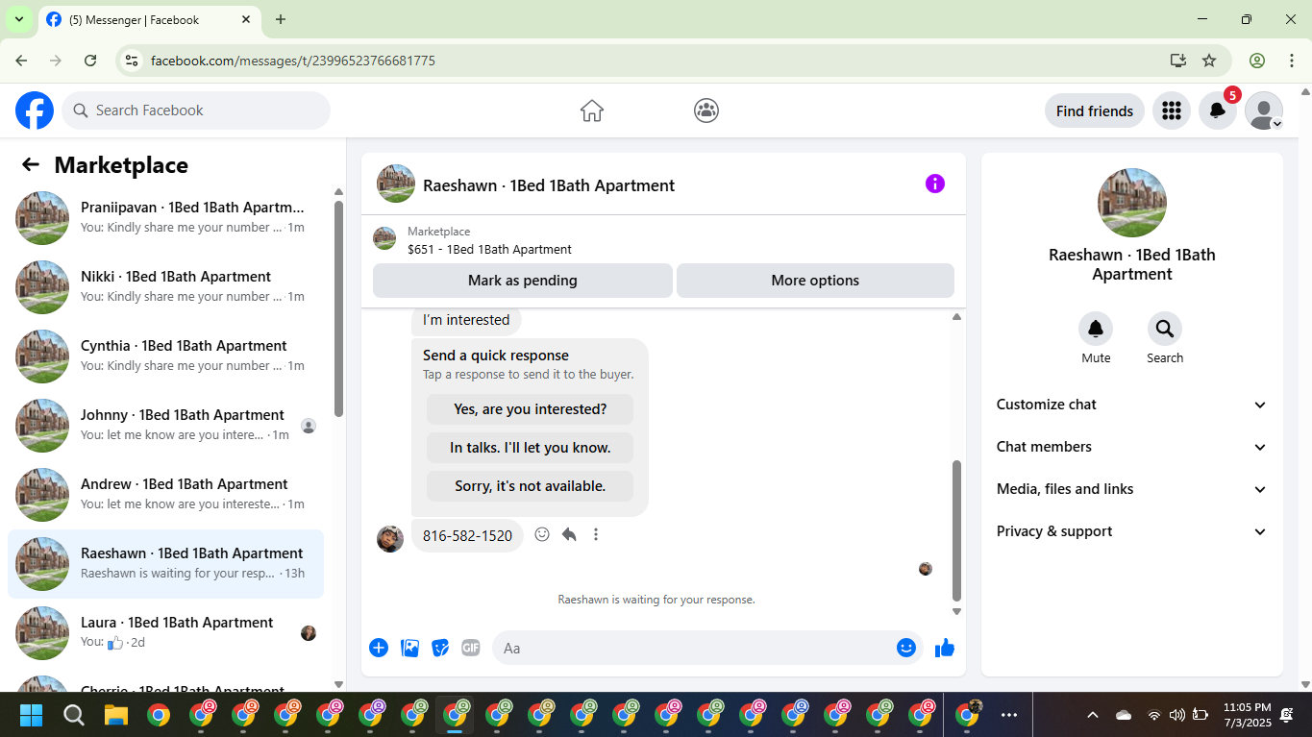Click Mark as pending button
This screenshot has height=737, width=1312.
[523, 281]
